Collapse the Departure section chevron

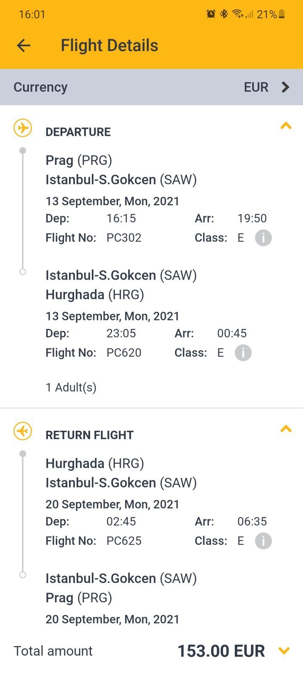(286, 126)
